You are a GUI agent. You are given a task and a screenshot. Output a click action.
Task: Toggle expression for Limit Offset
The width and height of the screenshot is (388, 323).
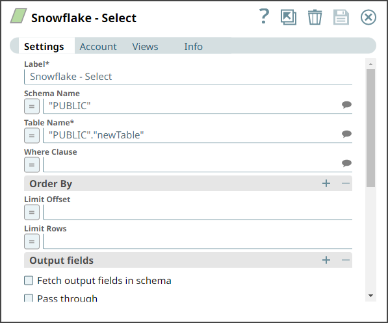(x=32, y=213)
